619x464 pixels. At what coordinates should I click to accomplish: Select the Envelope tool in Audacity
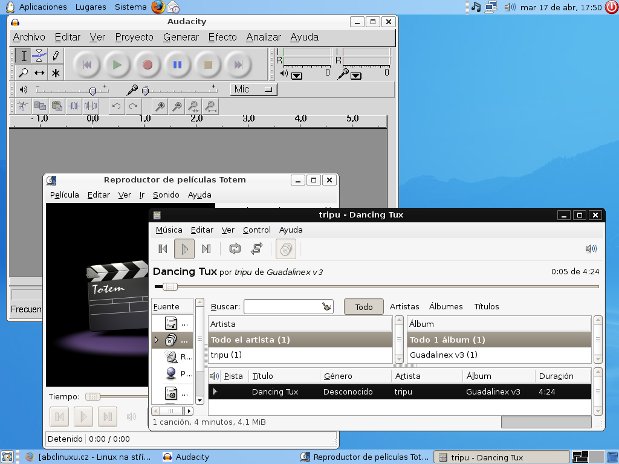[x=39, y=56]
